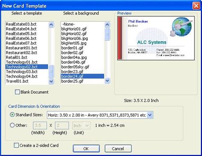Close the New Card Template dialog
The width and height of the screenshot is (202, 156).
[x=196, y=6]
